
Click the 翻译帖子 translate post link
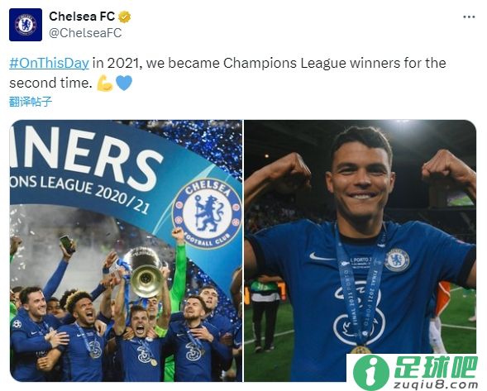click(30, 102)
